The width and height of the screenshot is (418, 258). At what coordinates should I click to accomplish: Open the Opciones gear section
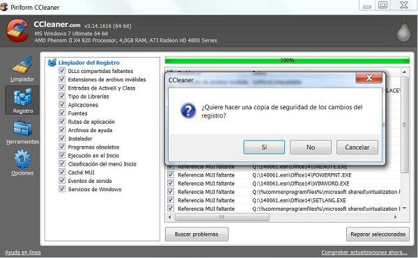tap(22, 163)
